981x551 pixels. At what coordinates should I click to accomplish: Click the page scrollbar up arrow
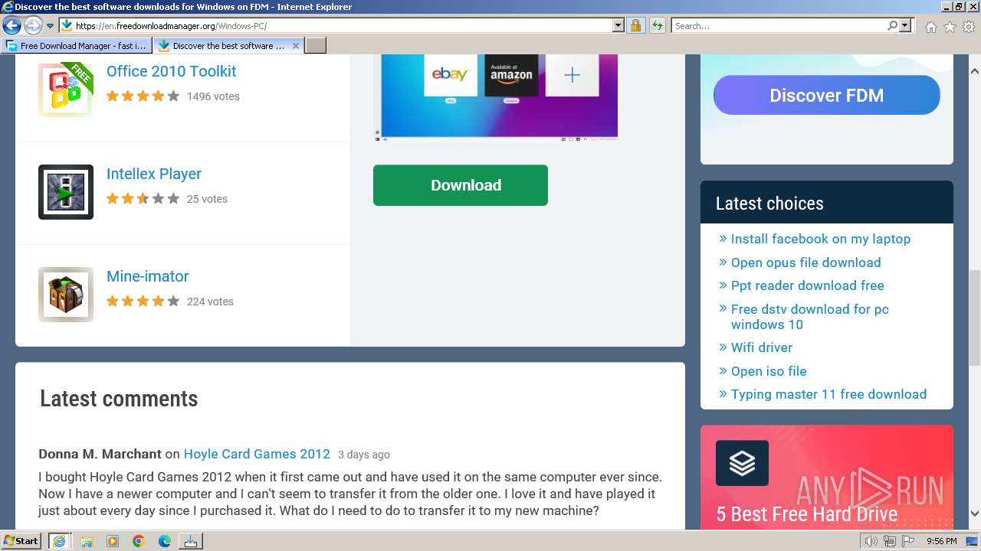pos(974,71)
